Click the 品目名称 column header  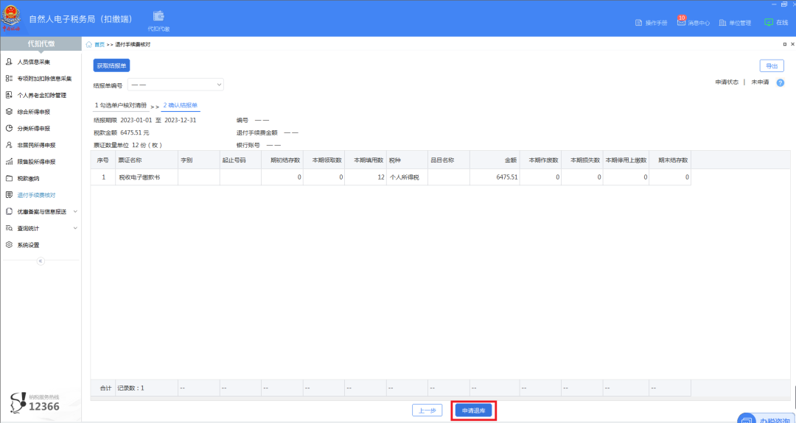pyautogui.click(x=449, y=160)
